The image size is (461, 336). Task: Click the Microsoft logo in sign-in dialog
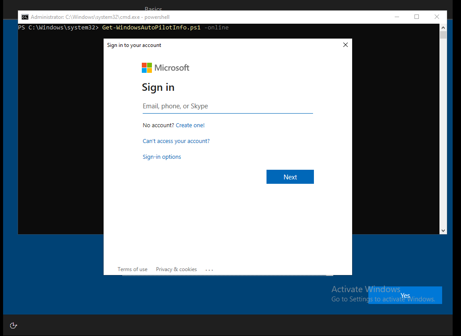pyautogui.click(x=166, y=68)
